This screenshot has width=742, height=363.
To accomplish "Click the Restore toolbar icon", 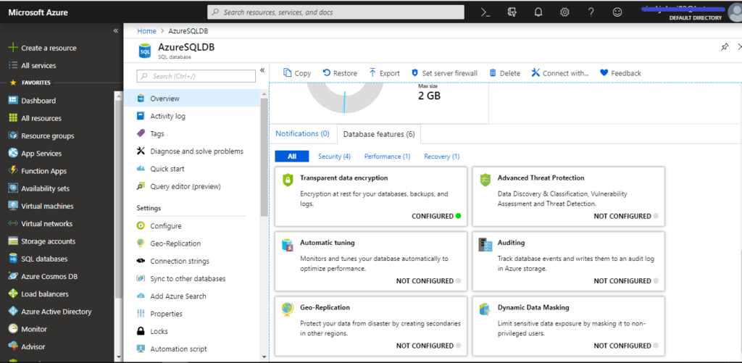I will (x=327, y=73).
